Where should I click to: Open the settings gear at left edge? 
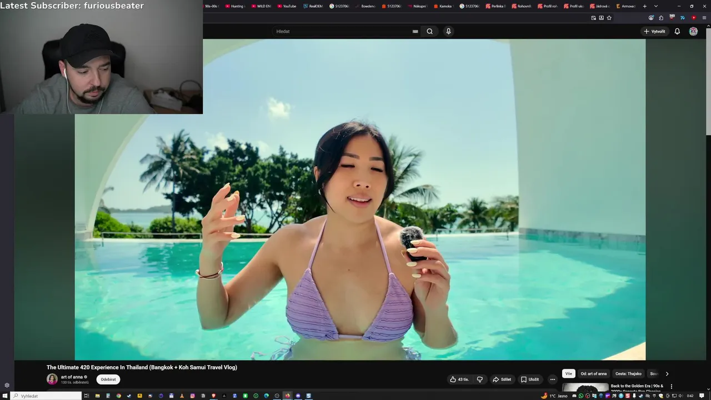click(7, 385)
